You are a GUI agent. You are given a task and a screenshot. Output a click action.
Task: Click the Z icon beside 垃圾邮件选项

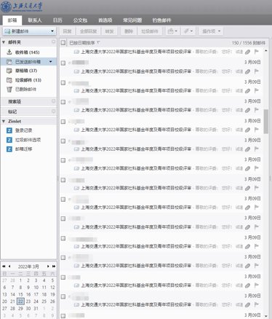coord(9,140)
